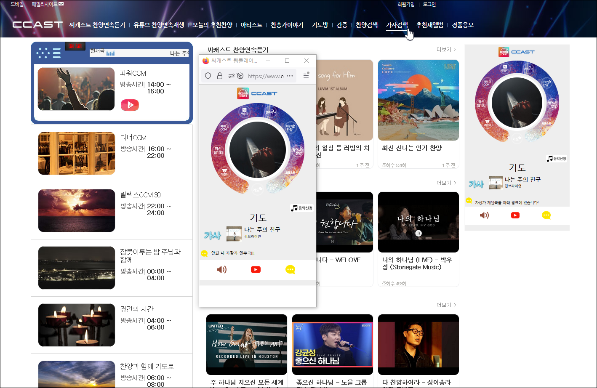Select 최신 탑100 channel in right sidebar player
Screen dimensions: 597x388
[x=481, y=104]
